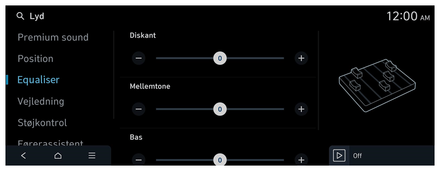Open the hamburger menu icon
This screenshot has width=440, height=171.
tap(92, 156)
